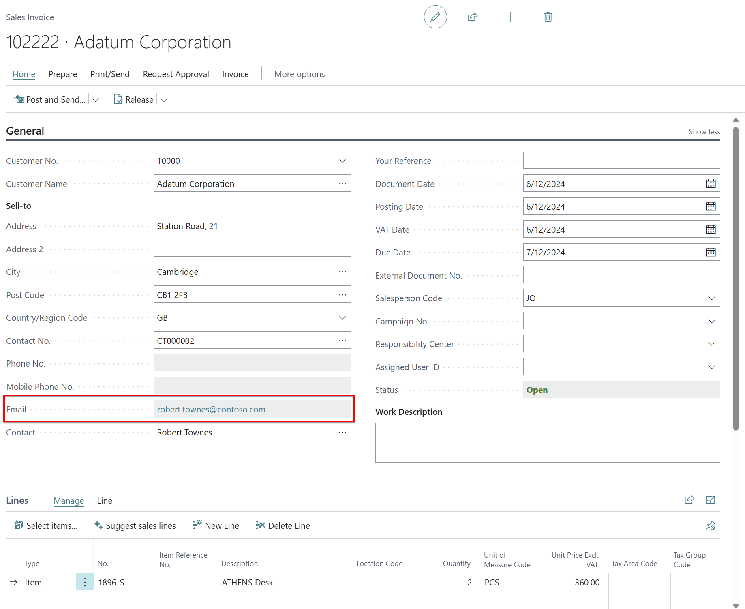Switch to Line tab in Lines
This screenshot has height=609, width=745.
[105, 500]
